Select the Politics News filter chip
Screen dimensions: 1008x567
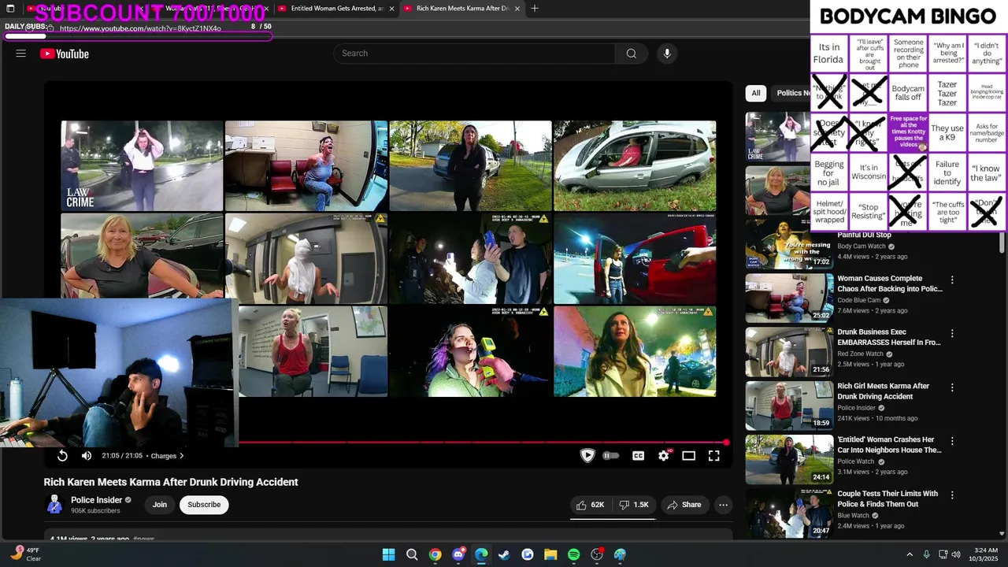point(792,93)
